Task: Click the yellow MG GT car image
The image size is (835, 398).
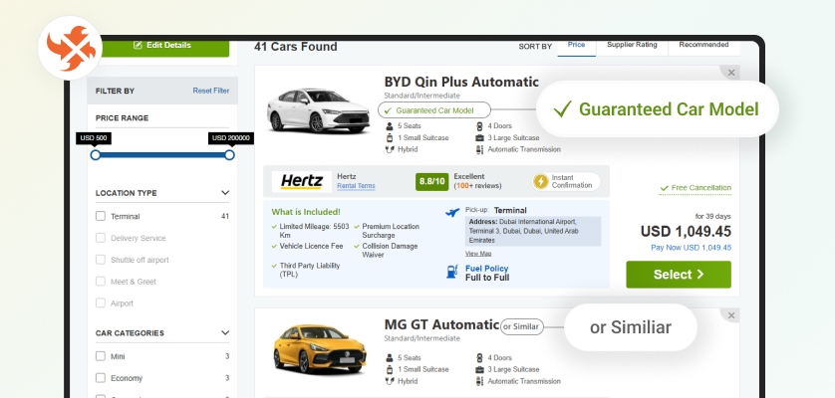Action: (x=319, y=348)
